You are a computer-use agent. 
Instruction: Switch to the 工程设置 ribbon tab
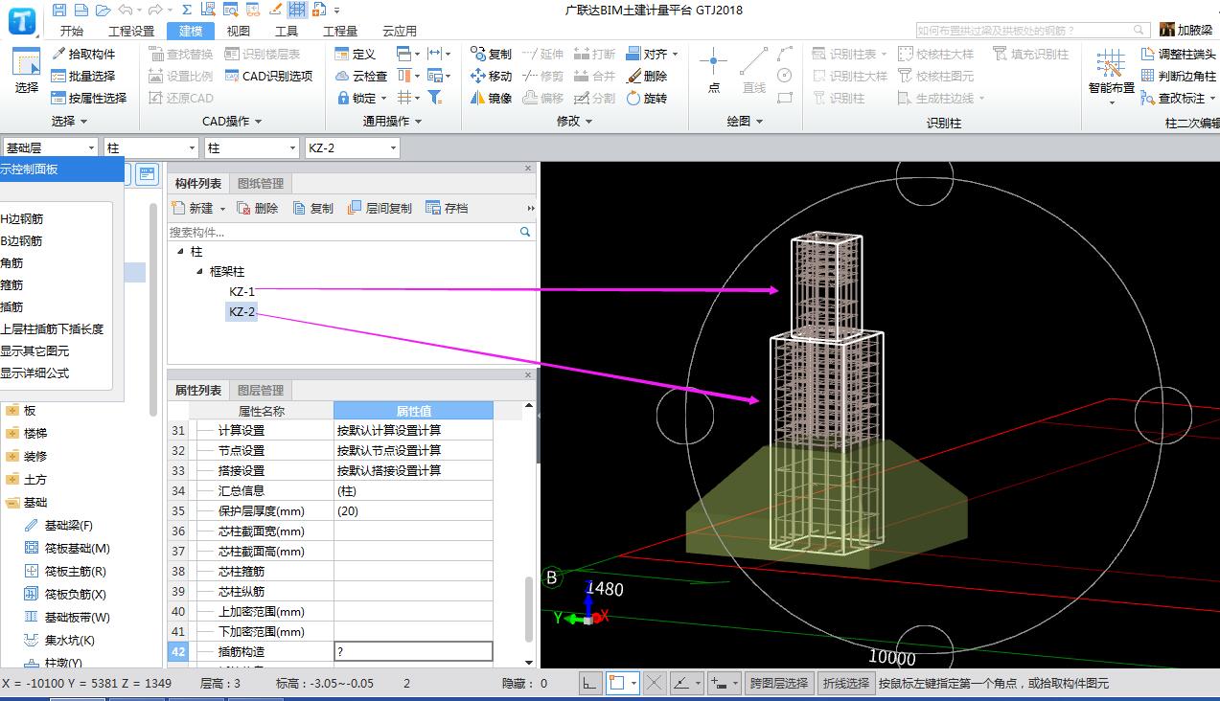click(x=131, y=31)
